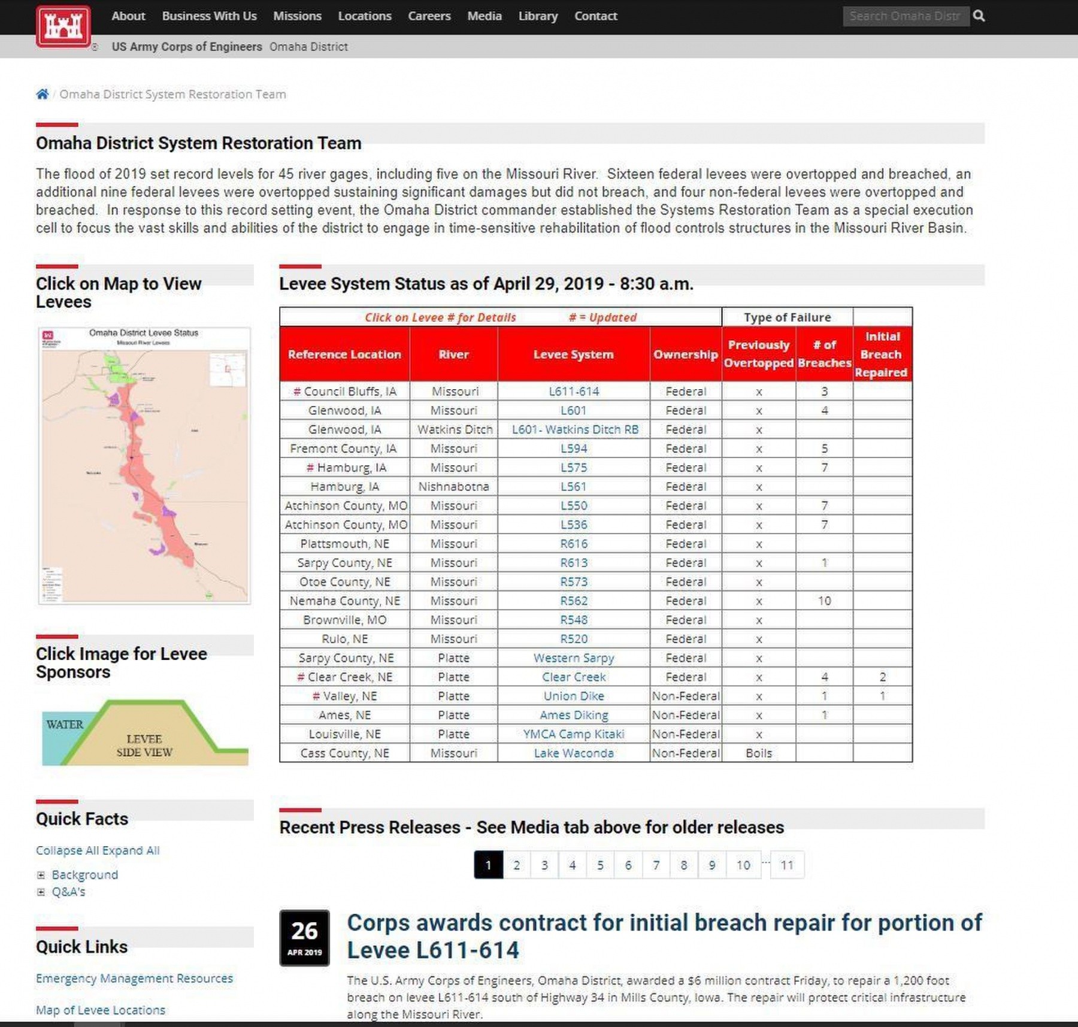Image resolution: width=1078 pixels, height=1027 pixels.
Task: Open the Clear Creek levee link
Action: 574,677
